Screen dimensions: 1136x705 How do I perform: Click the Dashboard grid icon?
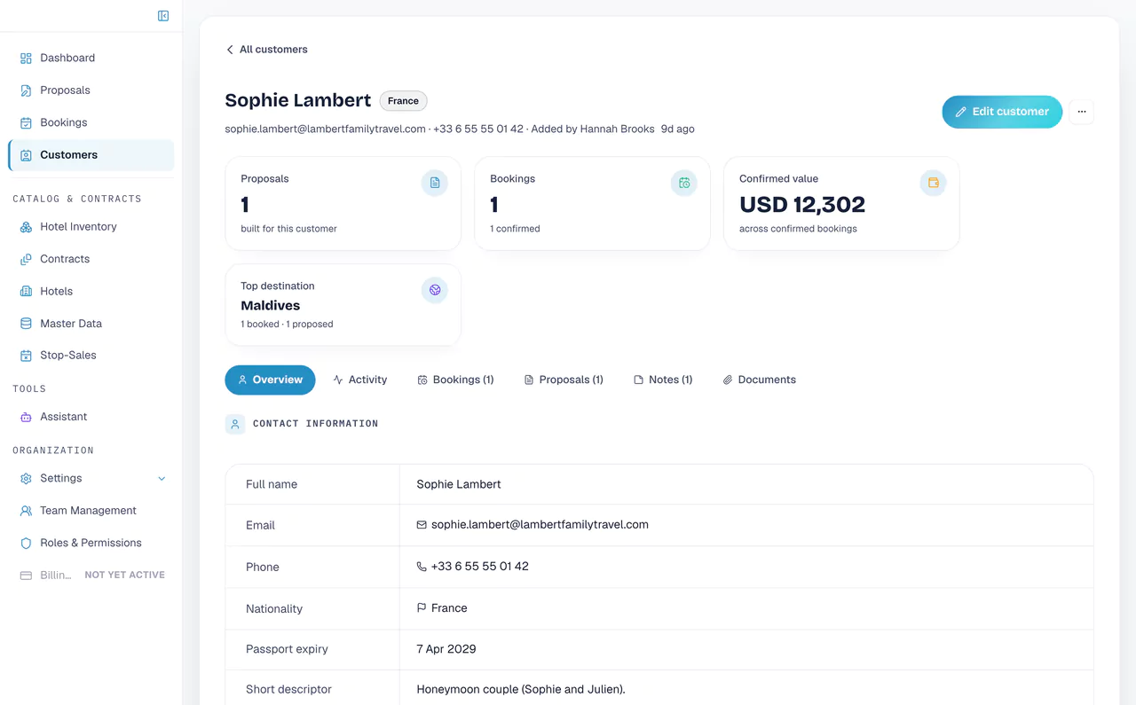[x=26, y=59]
